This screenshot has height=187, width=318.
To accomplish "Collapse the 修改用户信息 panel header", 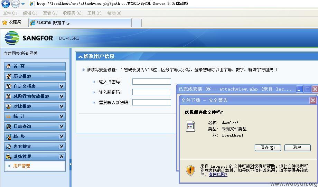I will click(81, 57).
